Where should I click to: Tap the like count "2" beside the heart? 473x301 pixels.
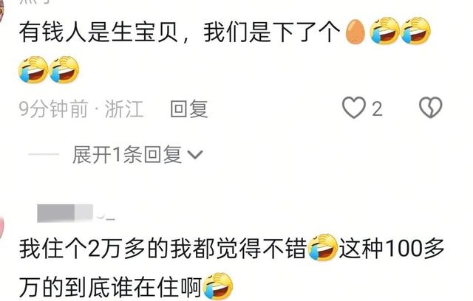377,108
